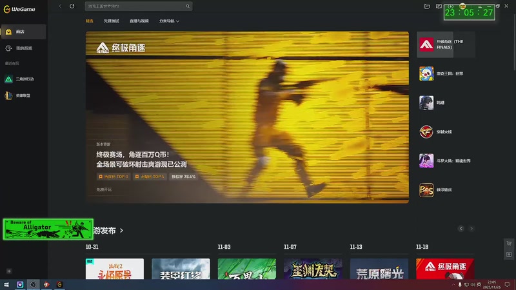
Task: Focus the store search field
Action: (x=139, y=6)
